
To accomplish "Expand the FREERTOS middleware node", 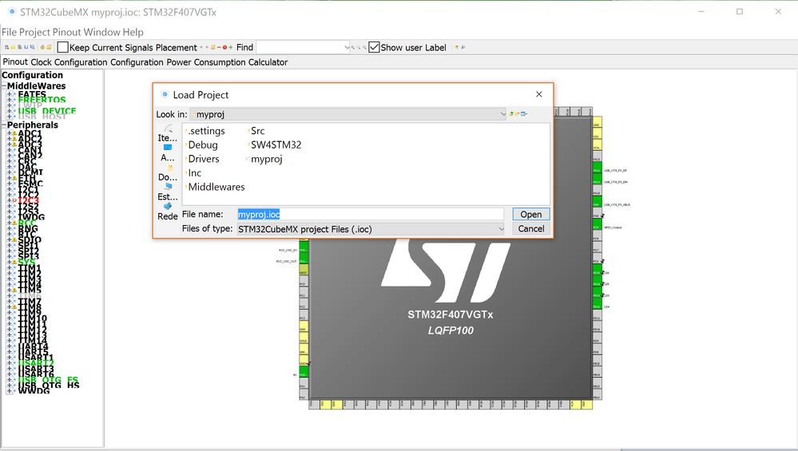I will [x=9, y=100].
